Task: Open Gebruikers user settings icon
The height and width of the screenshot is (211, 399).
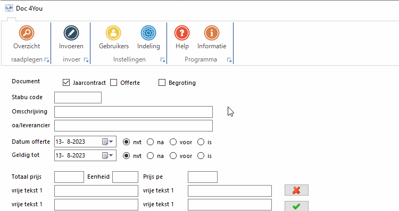Action: 113,33
